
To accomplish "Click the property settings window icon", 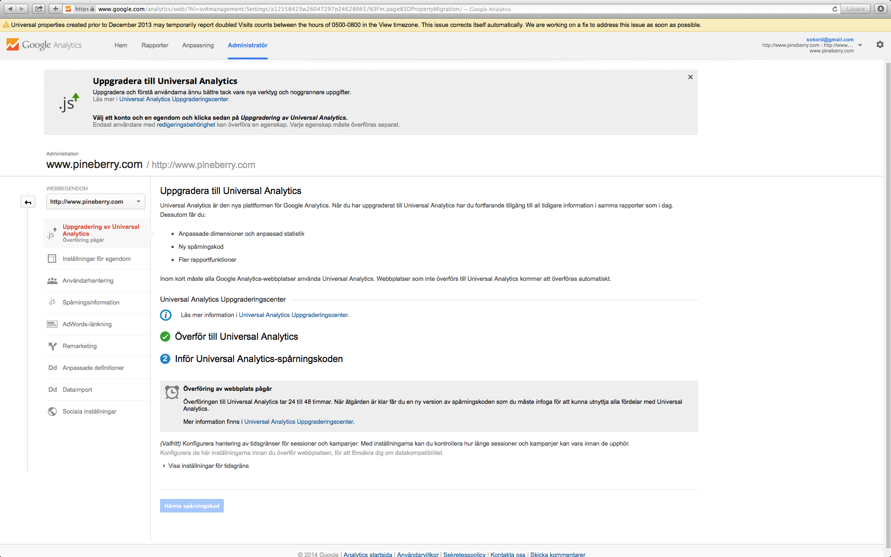I will click(x=52, y=259).
